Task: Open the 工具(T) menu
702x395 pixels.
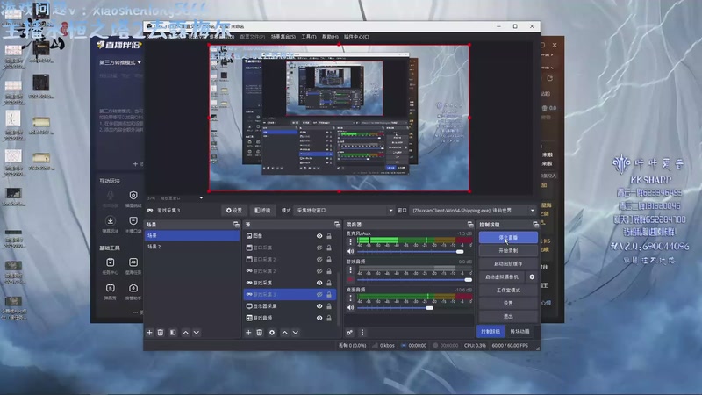Action: click(x=309, y=37)
